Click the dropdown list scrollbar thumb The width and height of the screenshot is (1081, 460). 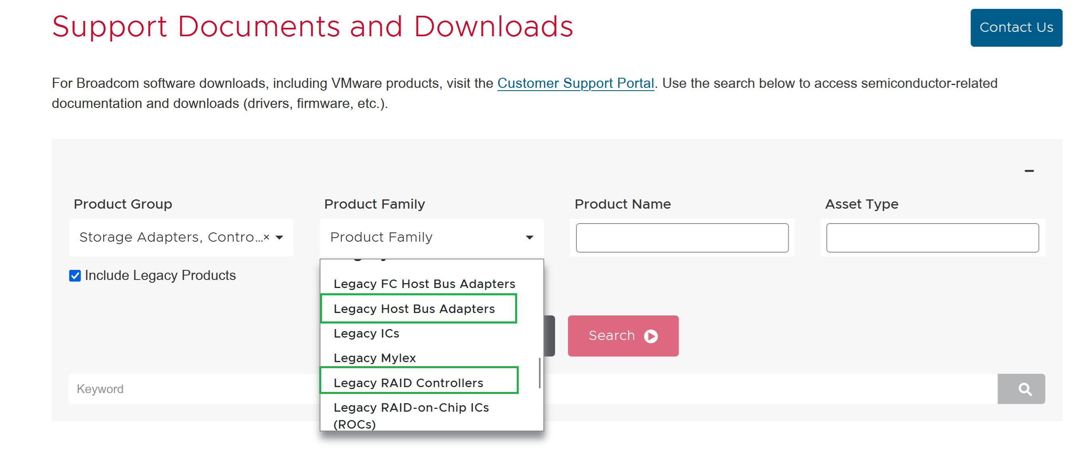click(x=539, y=373)
